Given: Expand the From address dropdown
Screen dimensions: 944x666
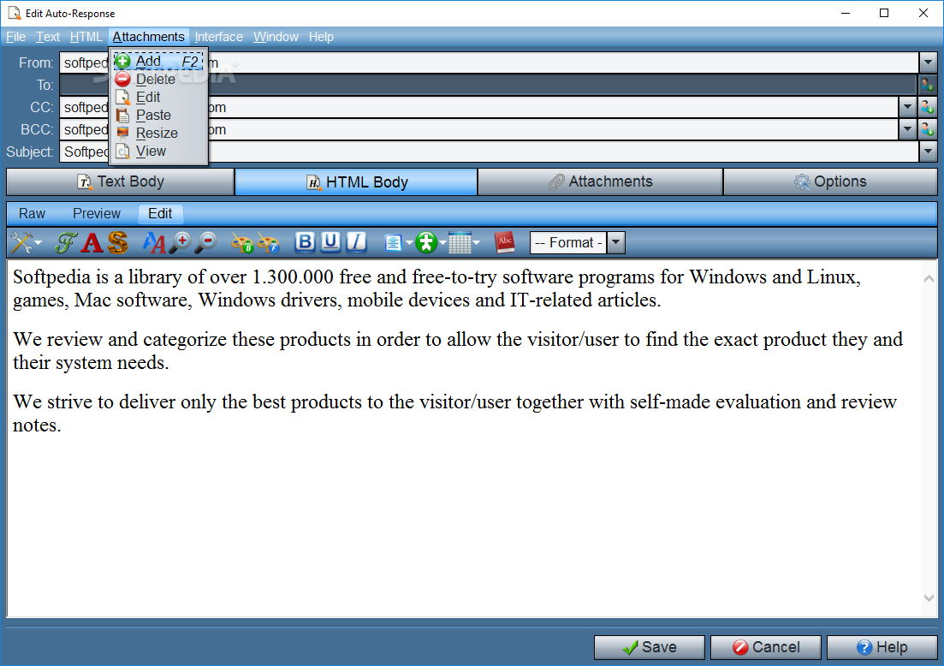Looking at the screenshot, I should point(928,62).
